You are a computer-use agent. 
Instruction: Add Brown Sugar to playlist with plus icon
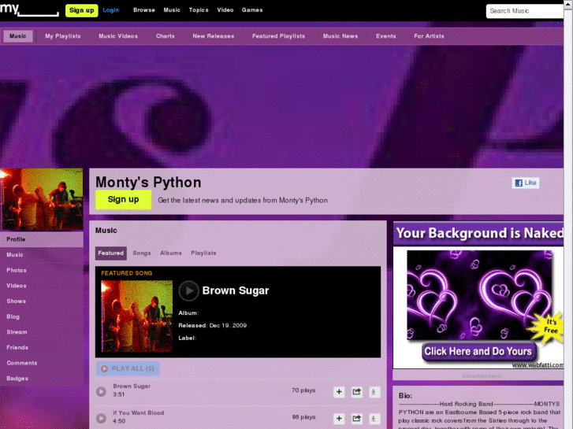339,392
